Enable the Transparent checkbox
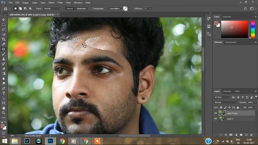The image size is (258, 145). tap(91, 8)
